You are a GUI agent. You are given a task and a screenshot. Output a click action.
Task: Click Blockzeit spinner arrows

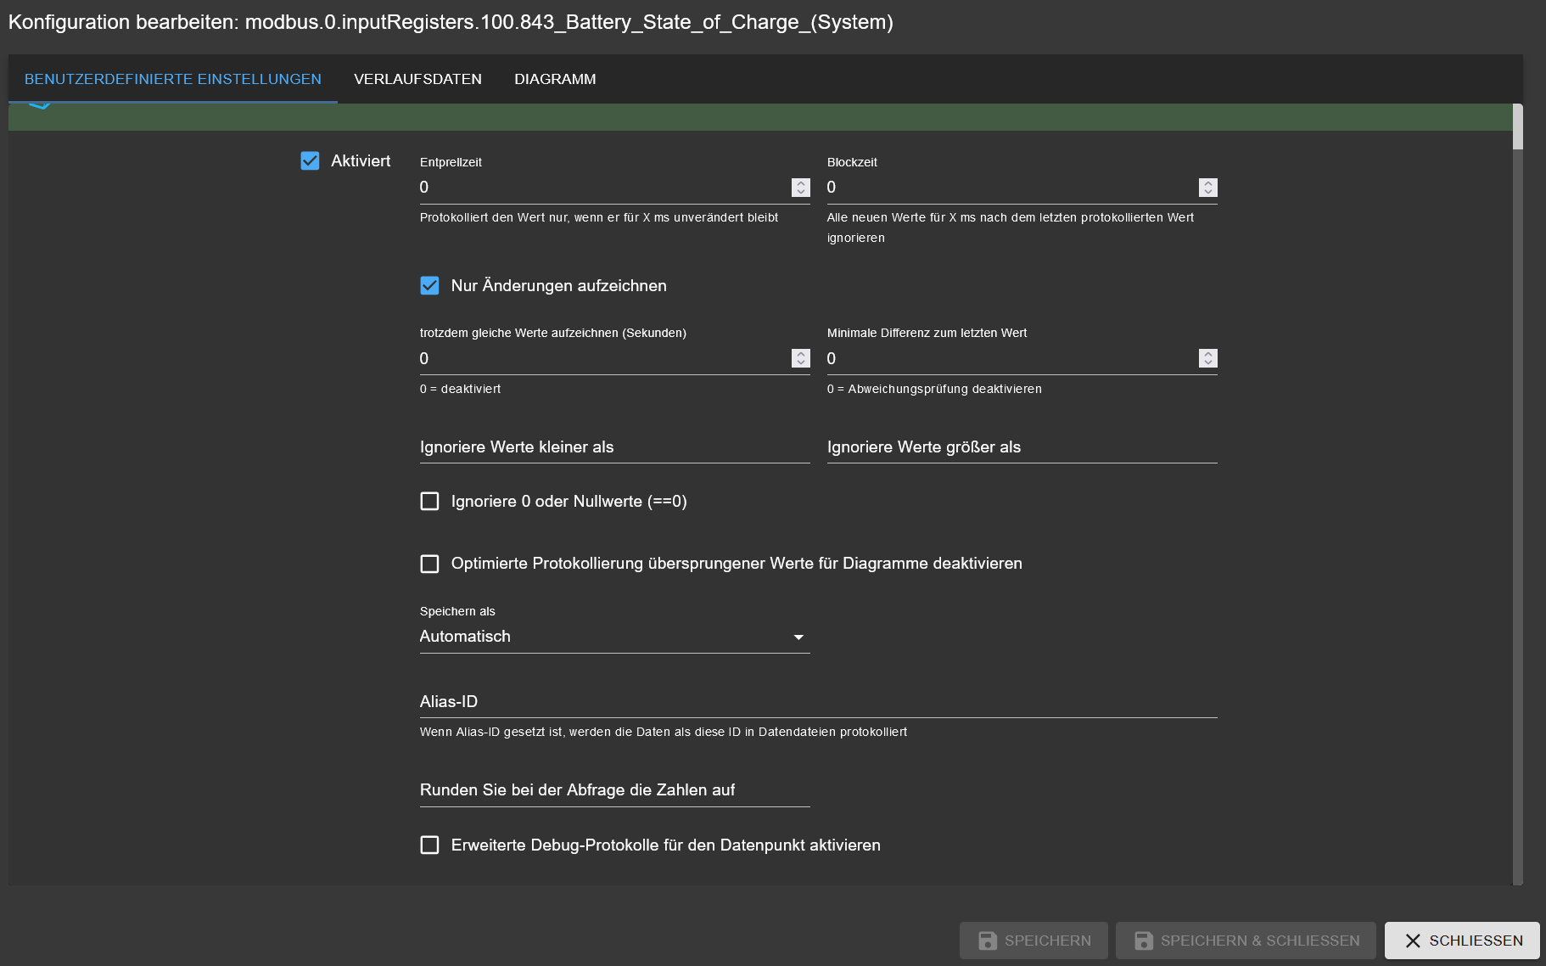click(1207, 188)
